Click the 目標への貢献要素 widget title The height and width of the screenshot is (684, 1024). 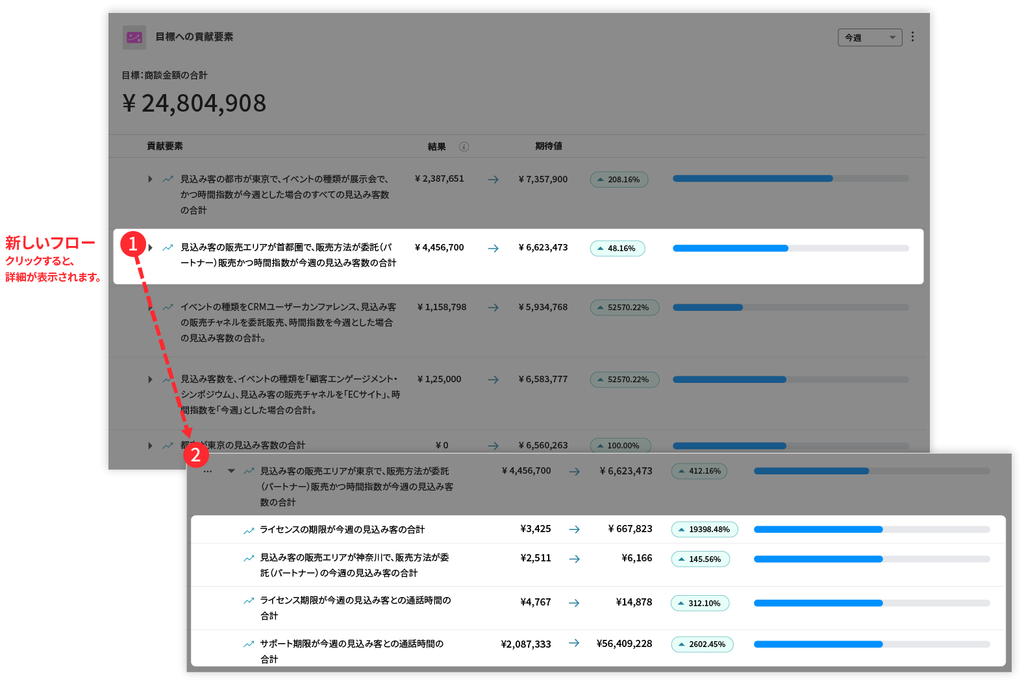point(194,37)
